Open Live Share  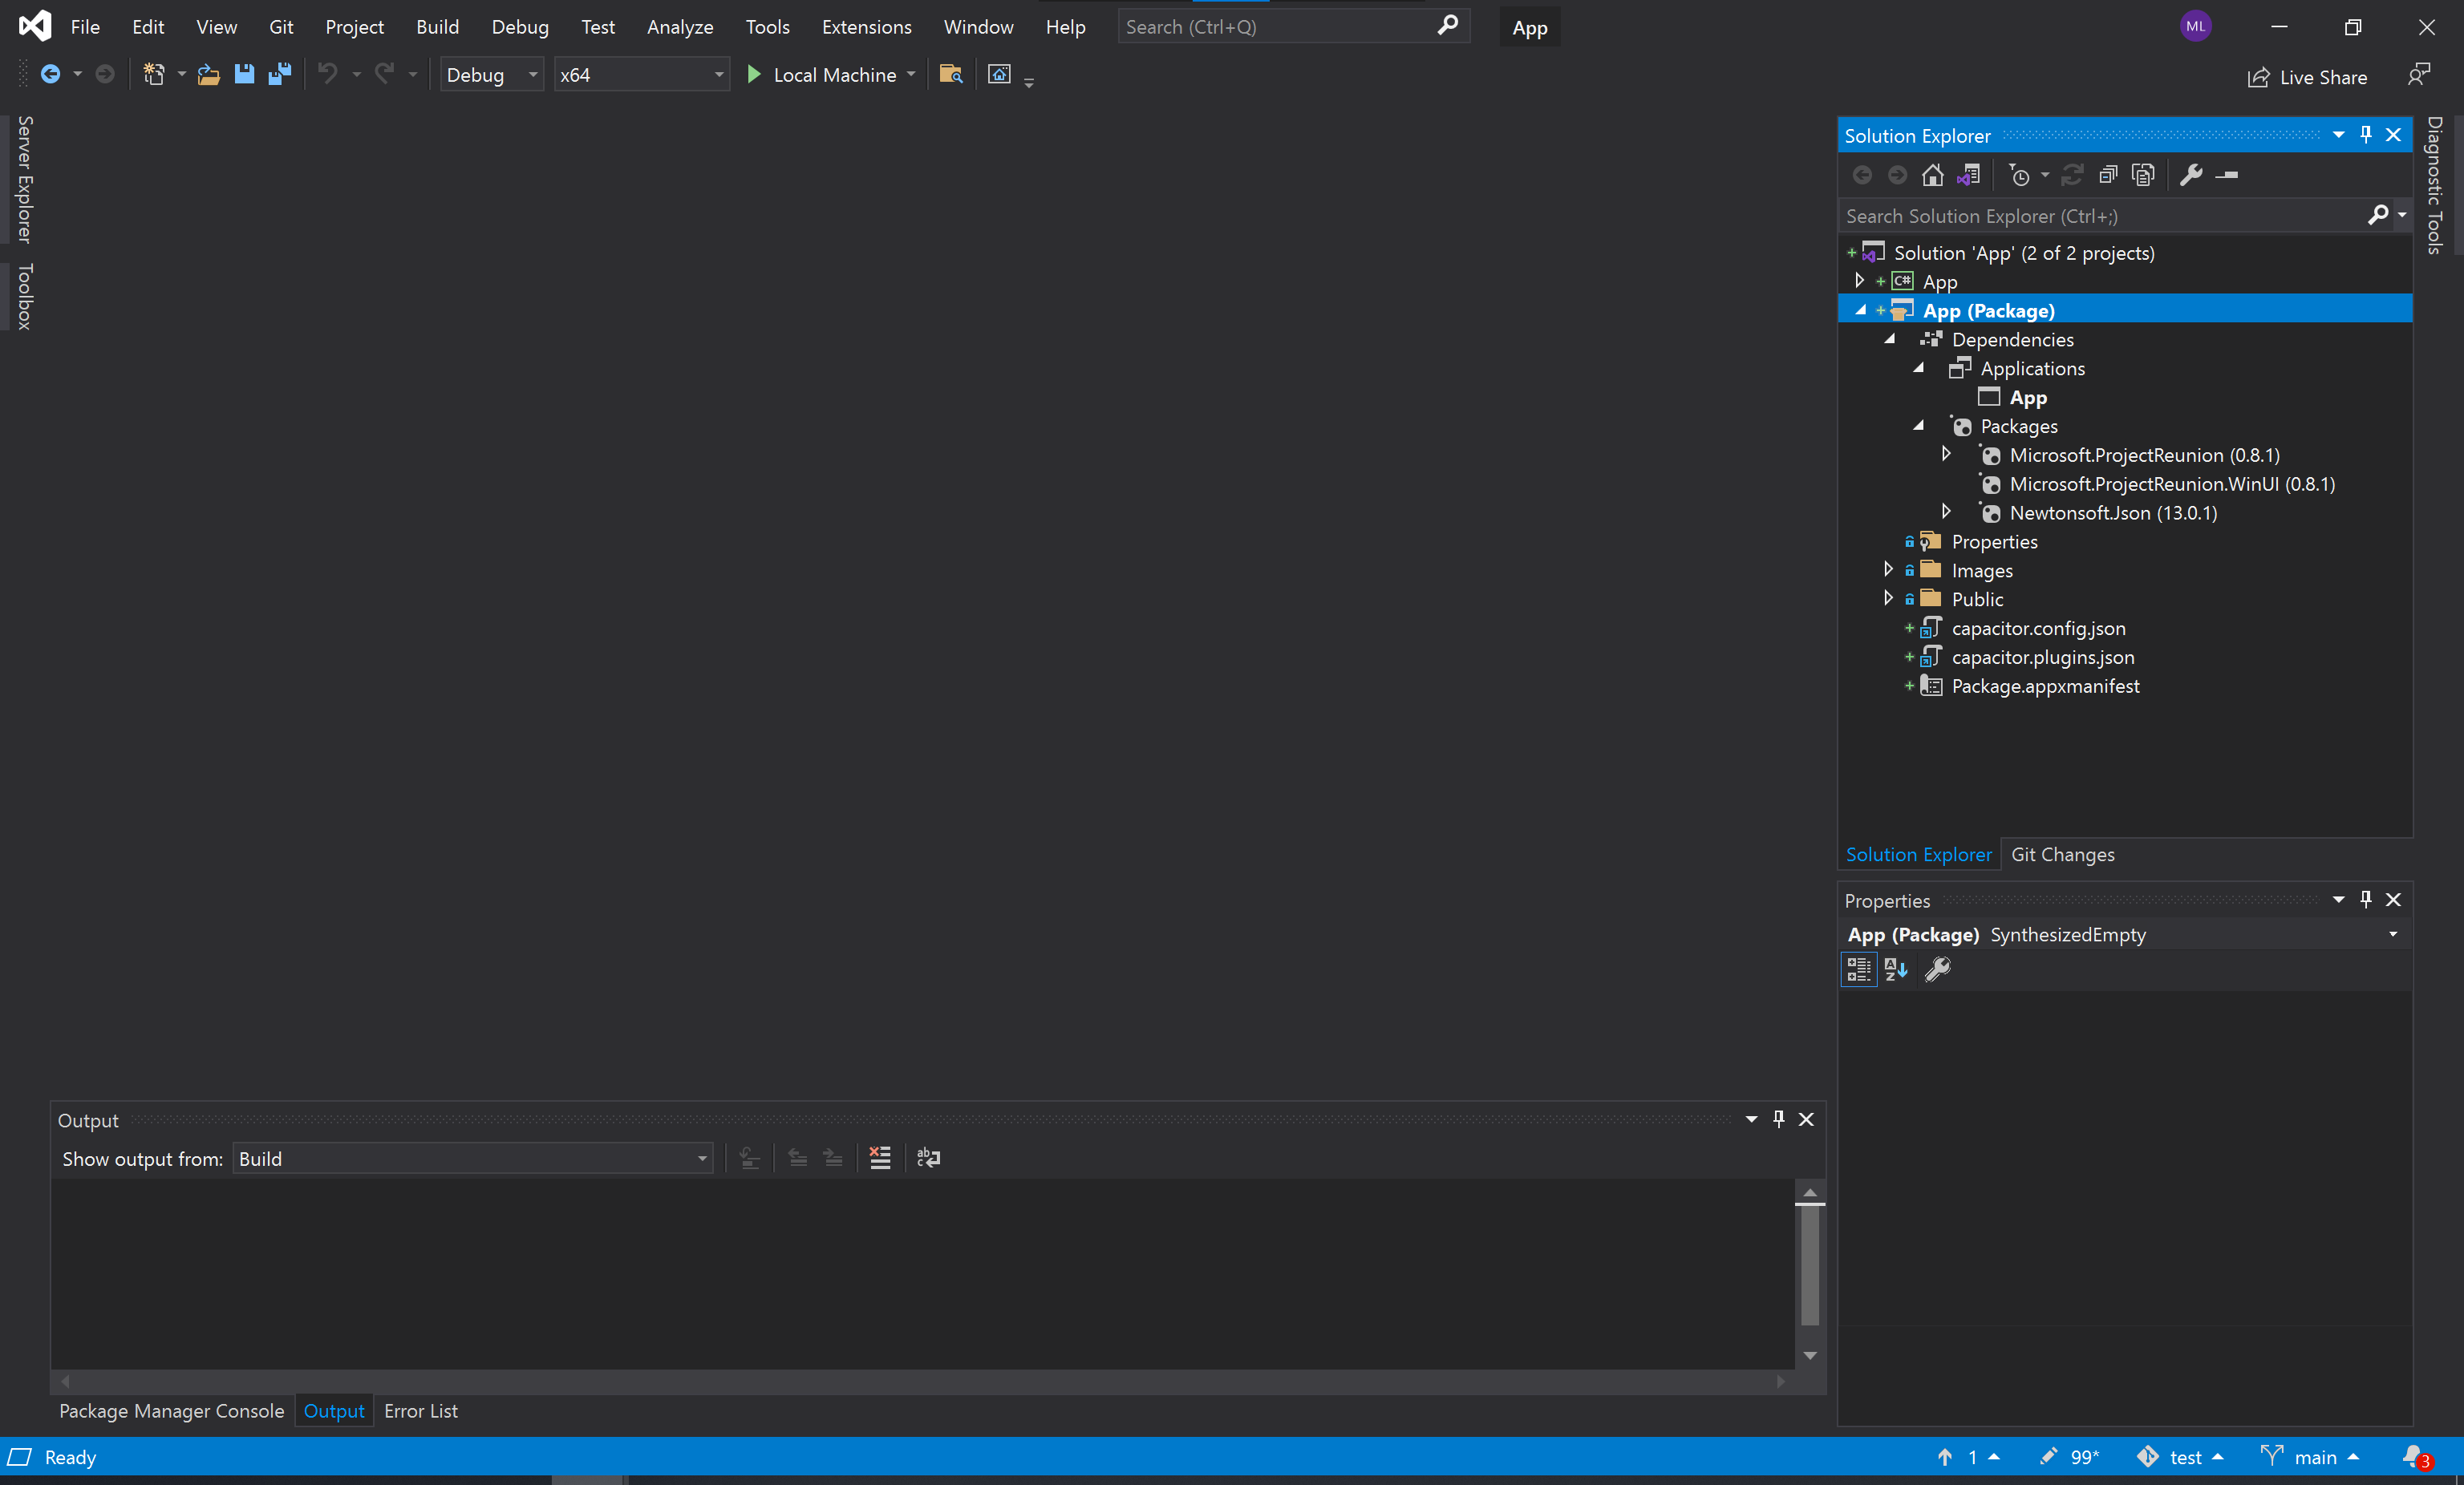point(2308,77)
